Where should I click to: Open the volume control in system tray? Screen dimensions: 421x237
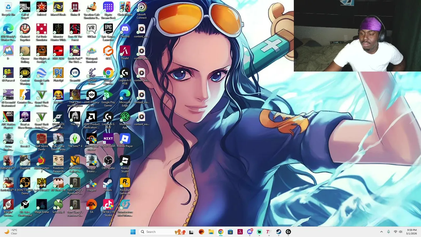click(x=401, y=232)
